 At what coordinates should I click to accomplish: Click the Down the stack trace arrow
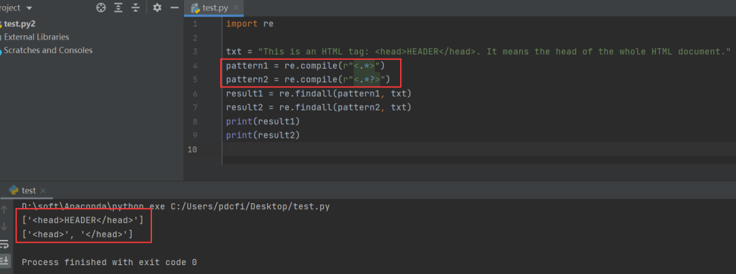pyautogui.click(x=4, y=226)
